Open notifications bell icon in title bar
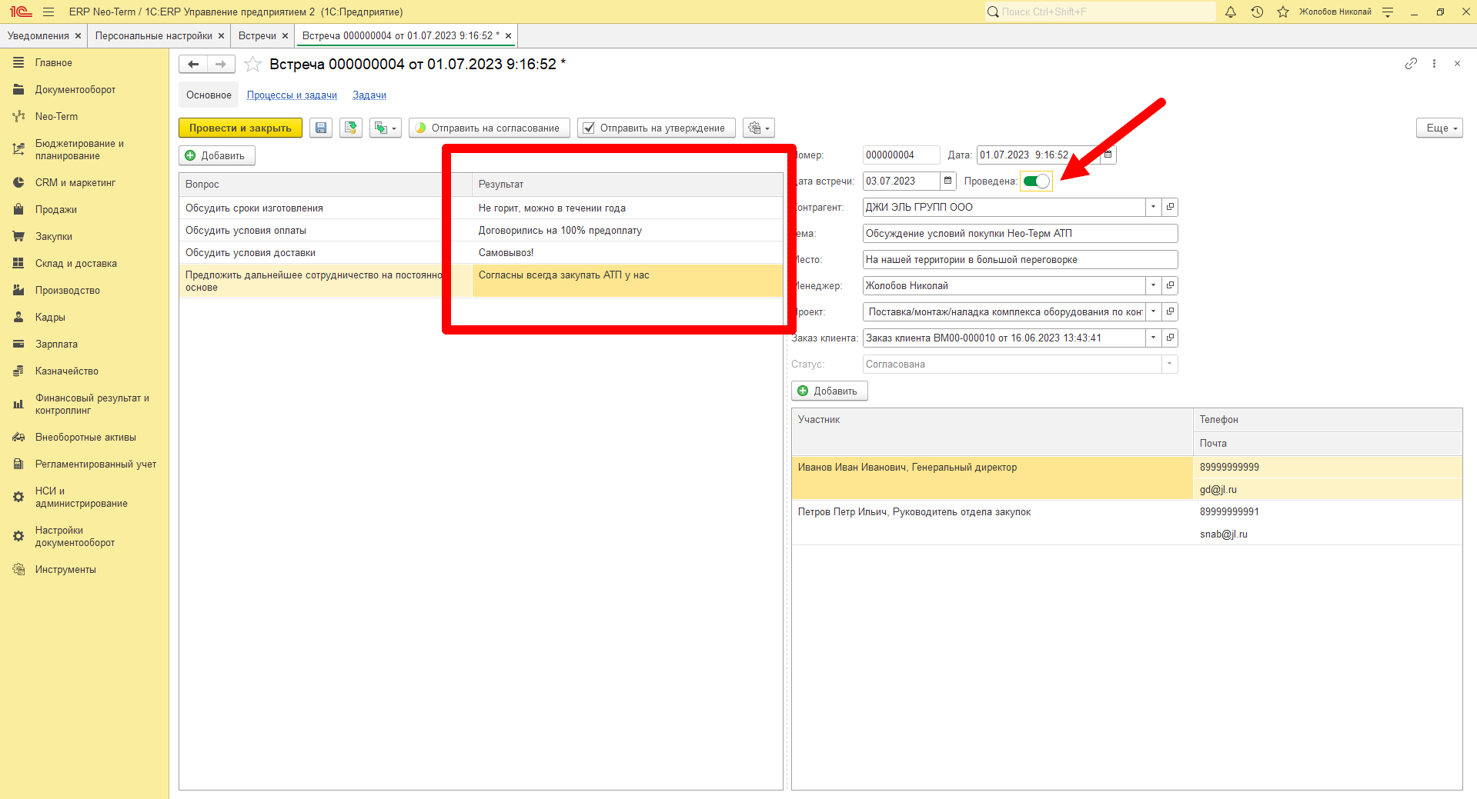Viewport: 1477px width, 799px height. coord(1231,12)
